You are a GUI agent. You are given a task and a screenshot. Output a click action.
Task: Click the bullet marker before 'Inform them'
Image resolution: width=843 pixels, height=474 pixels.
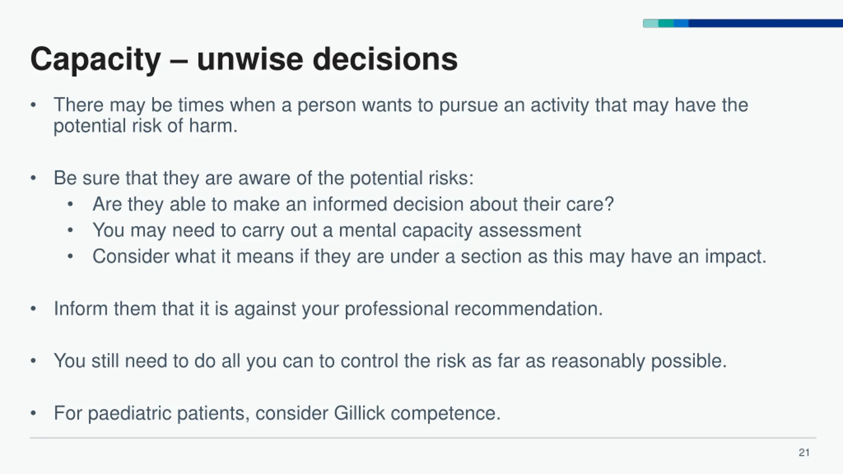click(x=33, y=309)
